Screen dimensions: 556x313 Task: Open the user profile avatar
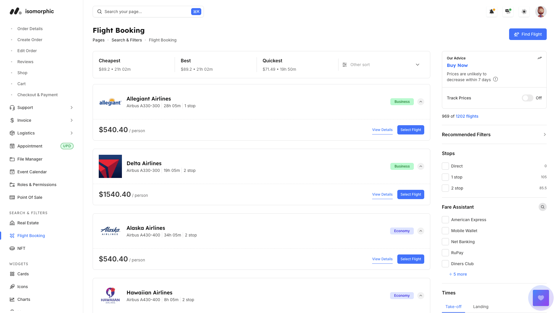pos(541,12)
